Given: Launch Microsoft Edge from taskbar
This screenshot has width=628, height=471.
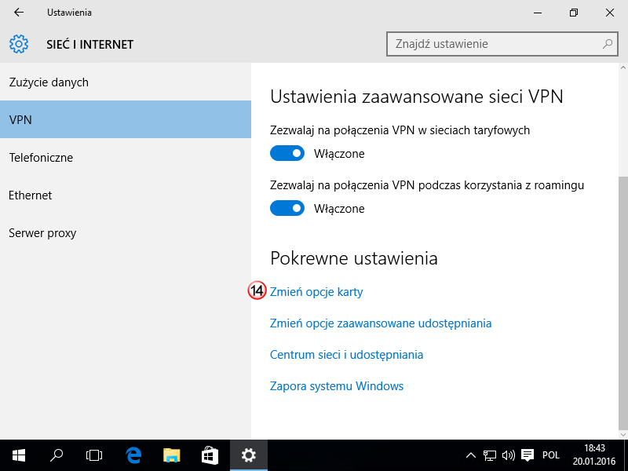Looking at the screenshot, I should click(133, 455).
